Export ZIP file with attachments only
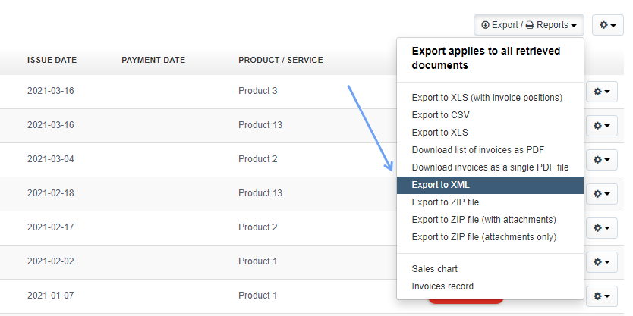Viewport: 633px width, 316px height. (483, 237)
